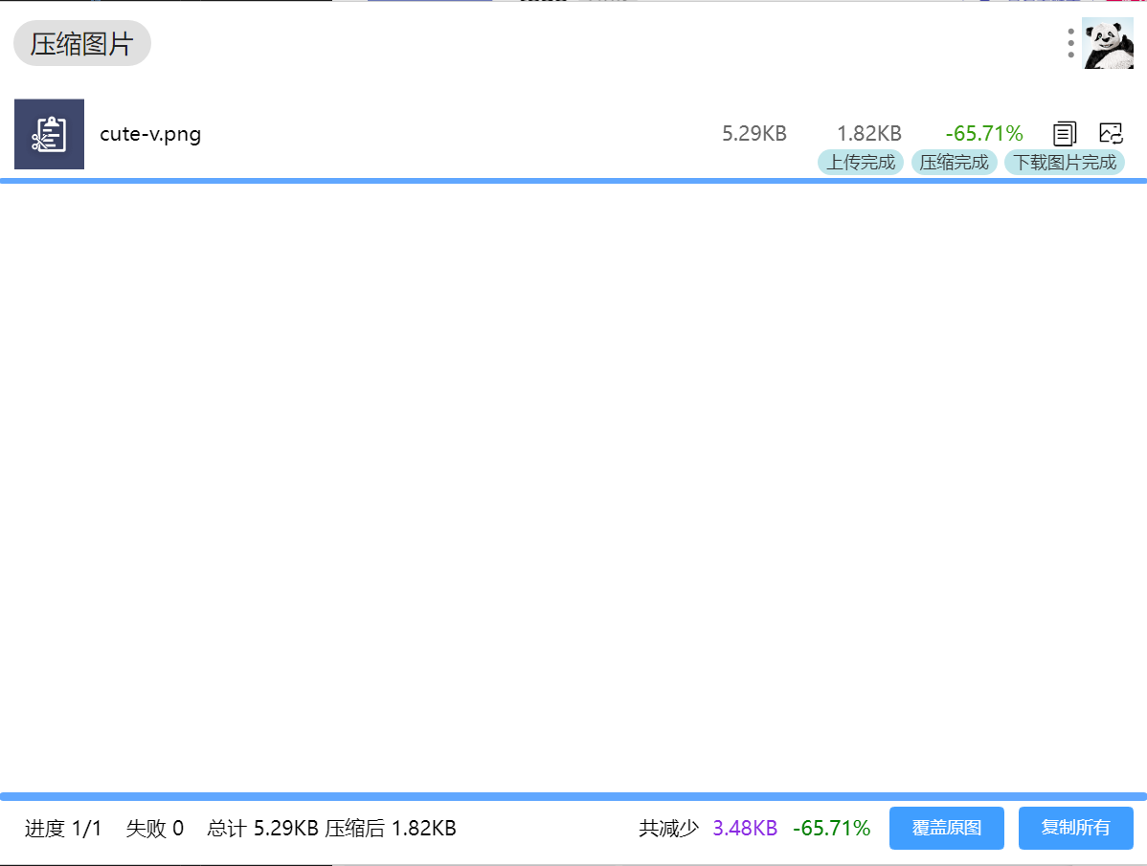Click the green -65.71% in bottom summary
This screenshot has height=866, width=1147.
831,828
